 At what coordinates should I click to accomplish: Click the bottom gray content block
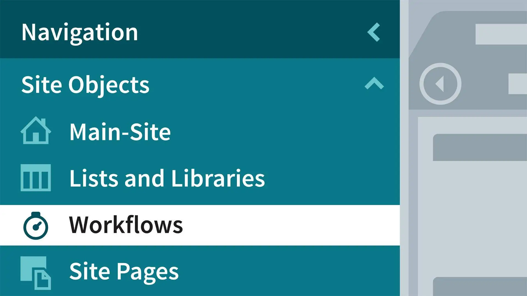click(x=480, y=286)
